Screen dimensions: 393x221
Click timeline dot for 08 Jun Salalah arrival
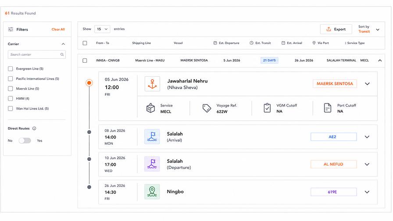[89, 132]
